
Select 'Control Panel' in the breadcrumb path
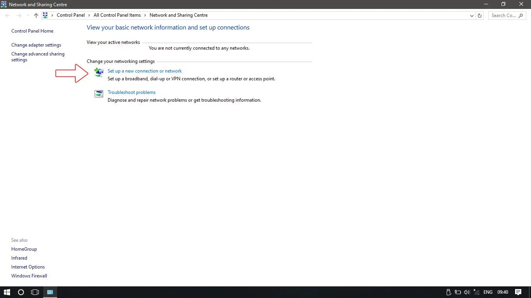point(71,16)
